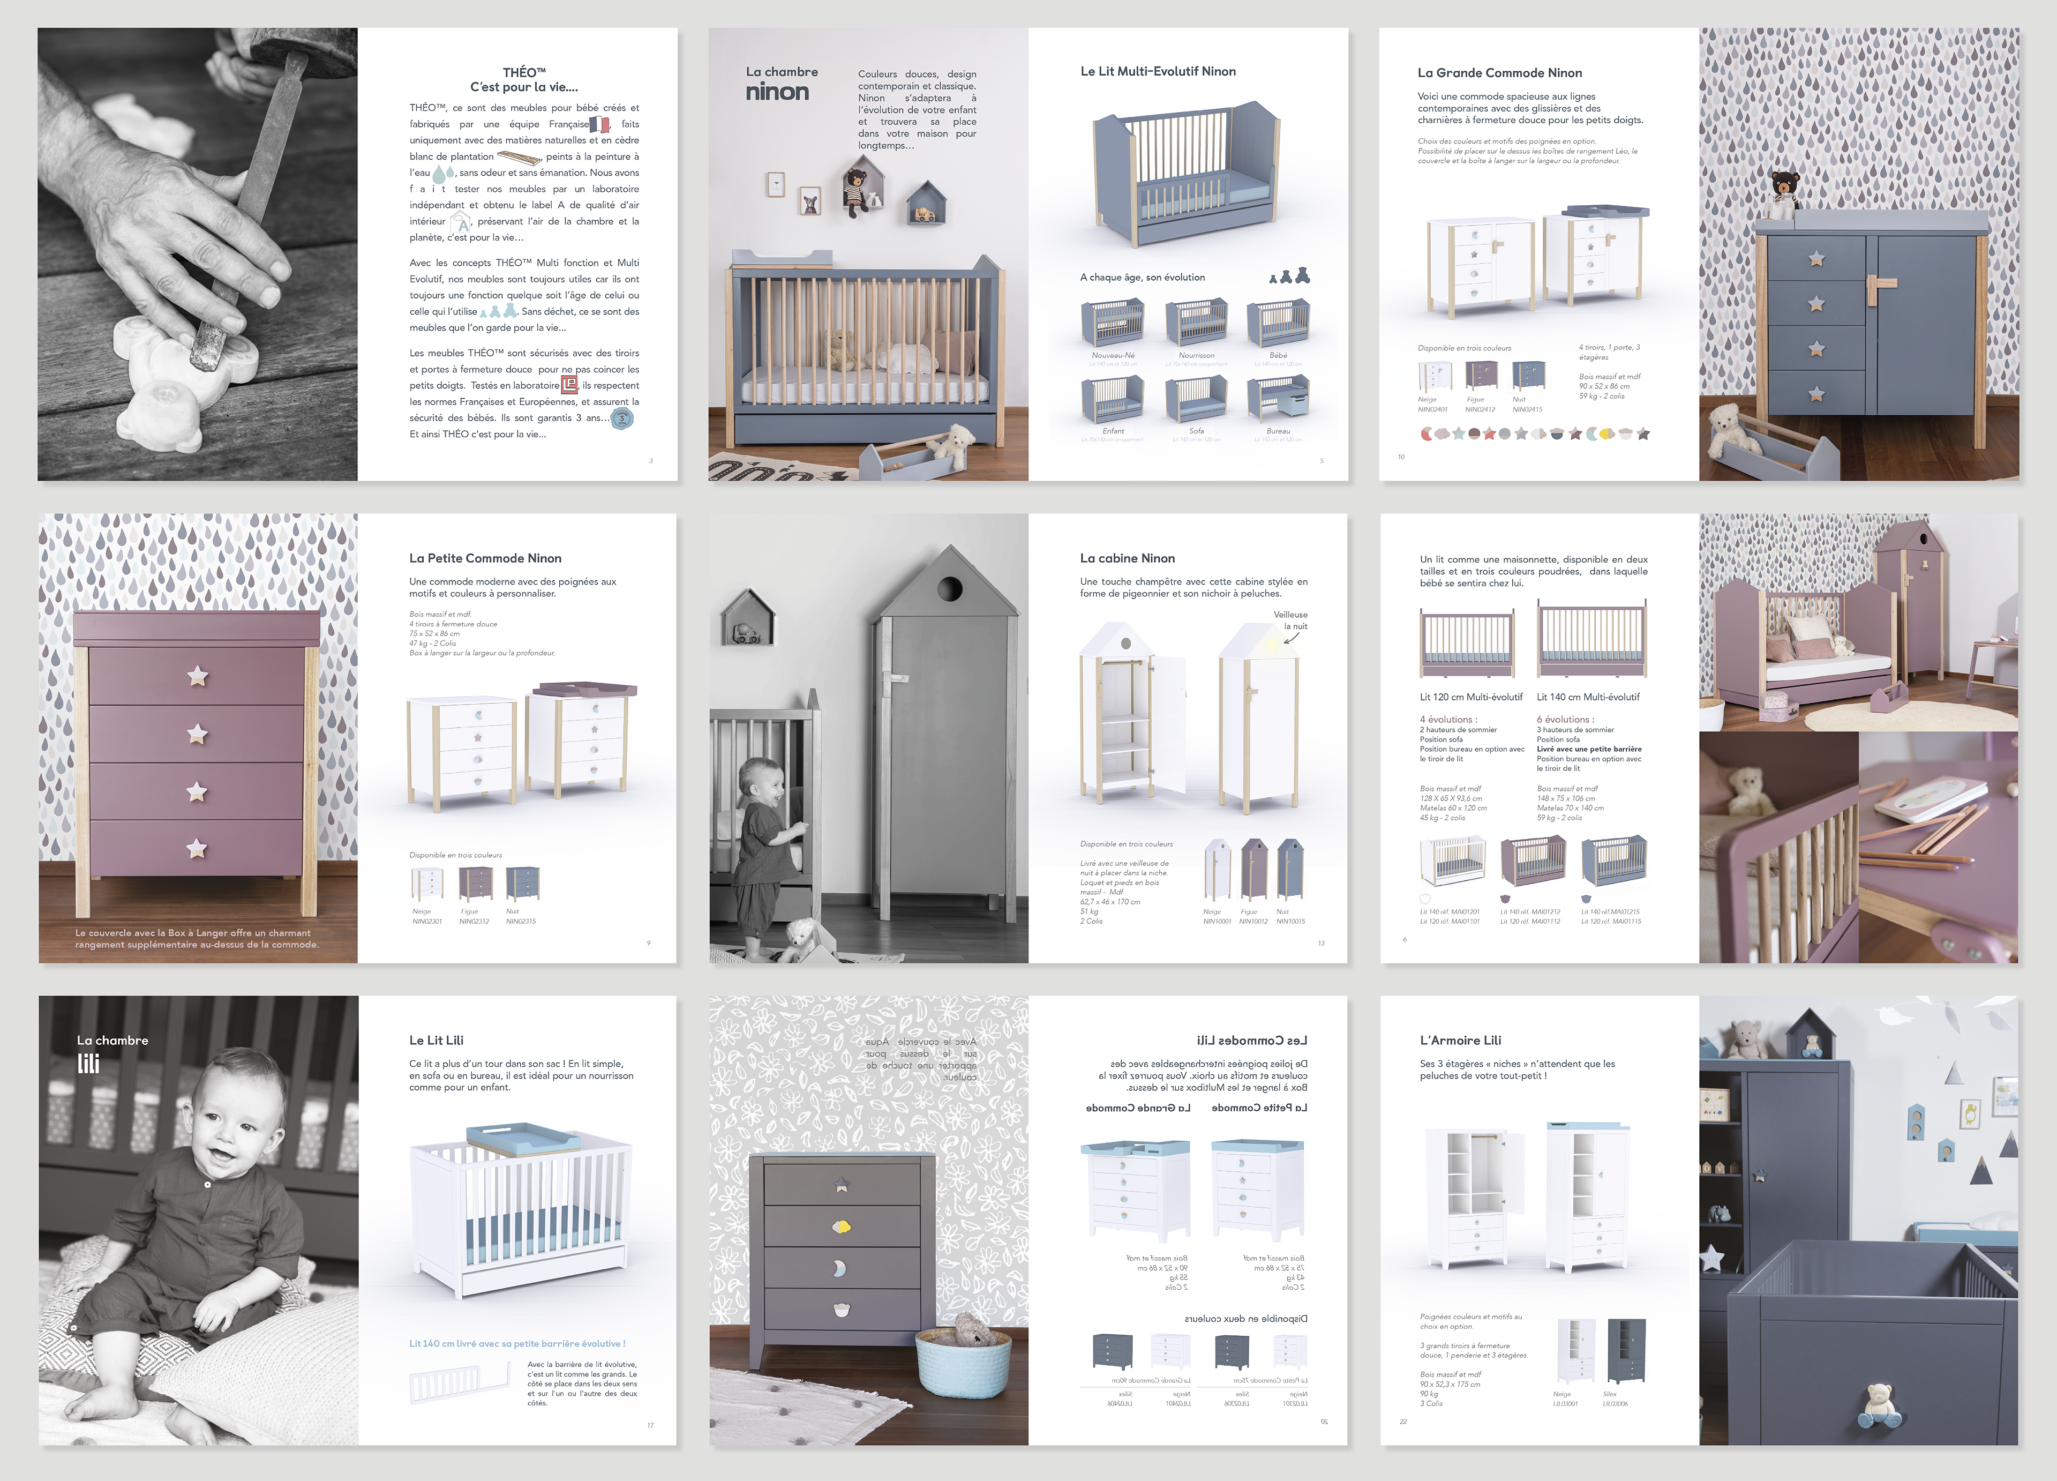
Task: Click the blue "Lit 140 cm livré avec" line
Action: point(517,1343)
